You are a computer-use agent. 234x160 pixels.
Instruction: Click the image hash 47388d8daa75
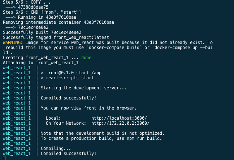point(33,7)
